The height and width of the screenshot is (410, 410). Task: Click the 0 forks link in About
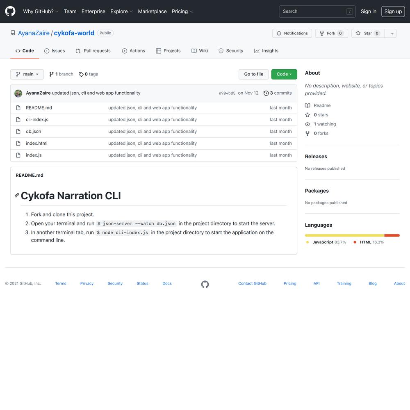(317, 133)
